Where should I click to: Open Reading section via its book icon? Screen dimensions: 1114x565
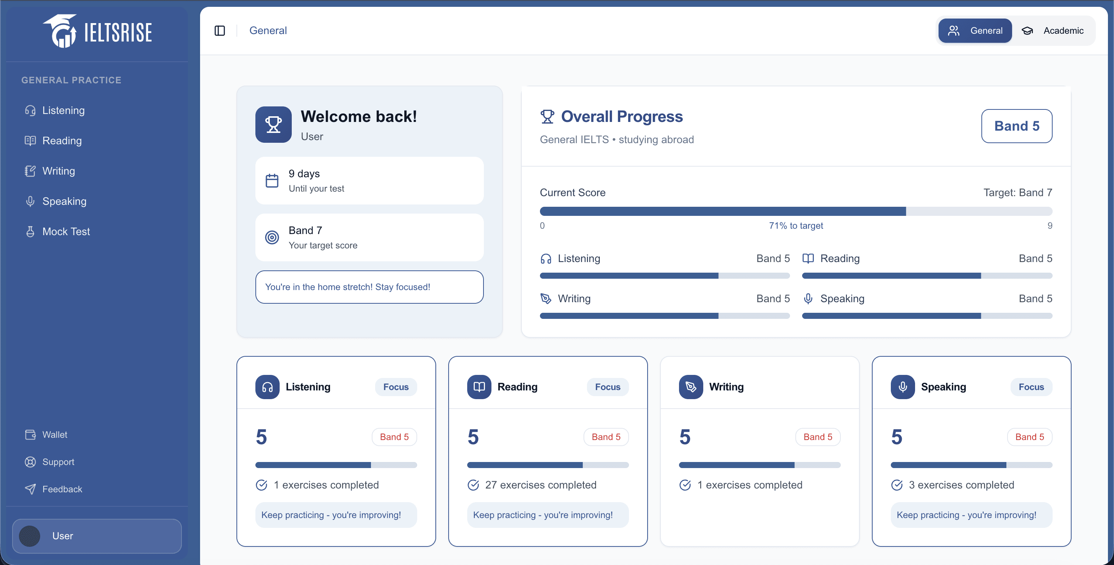click(30, 140)
